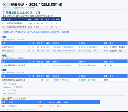Image resolution: width=128 pixels, height=112 pixels.
Task: Click predicted score '3-3(6)' in the review table
Action: (x=30, y=23)
